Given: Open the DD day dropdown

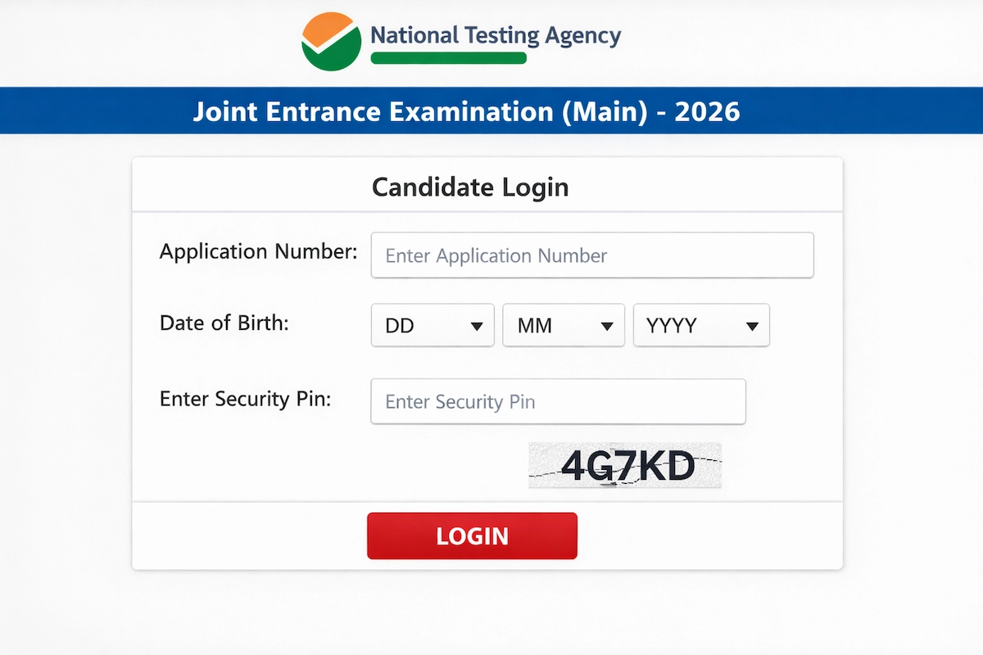Looking at the screenshot, I should tap(433, 325).
